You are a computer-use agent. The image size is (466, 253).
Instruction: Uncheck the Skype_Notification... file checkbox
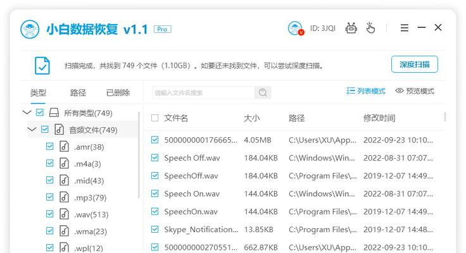pos(155,229)
